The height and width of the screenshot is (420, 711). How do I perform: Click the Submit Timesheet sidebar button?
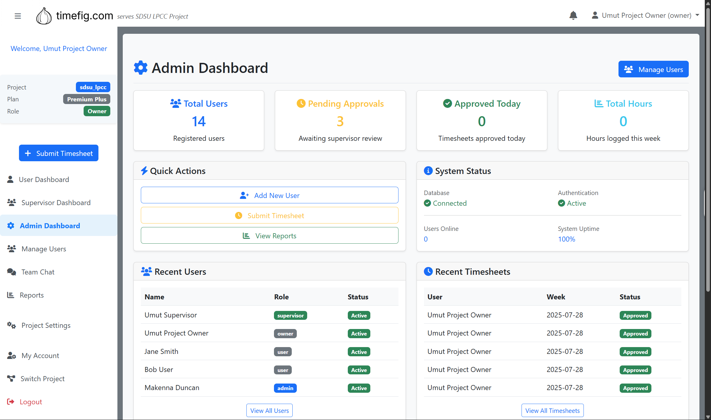pyautogui.click(x=58, y=153)
